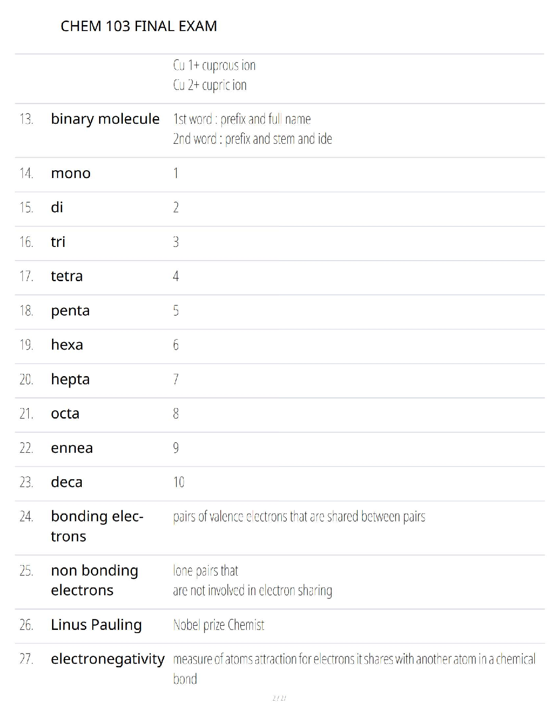This screenshot has height=723, width=559.
Task: Click the "tetra" term in row 17
Action: pos(67,276)
